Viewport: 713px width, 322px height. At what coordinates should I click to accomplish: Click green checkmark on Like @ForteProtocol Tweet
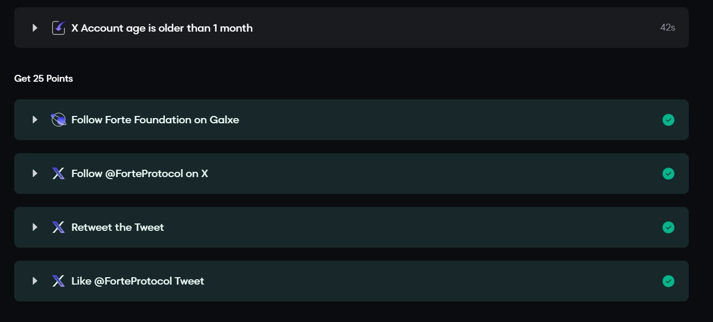point(668,281)
